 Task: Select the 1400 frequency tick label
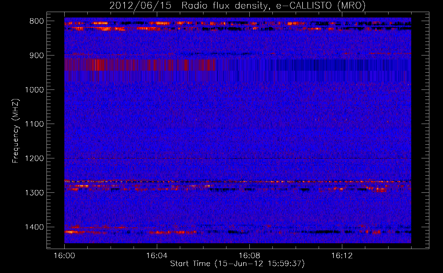tap(34, 227)
